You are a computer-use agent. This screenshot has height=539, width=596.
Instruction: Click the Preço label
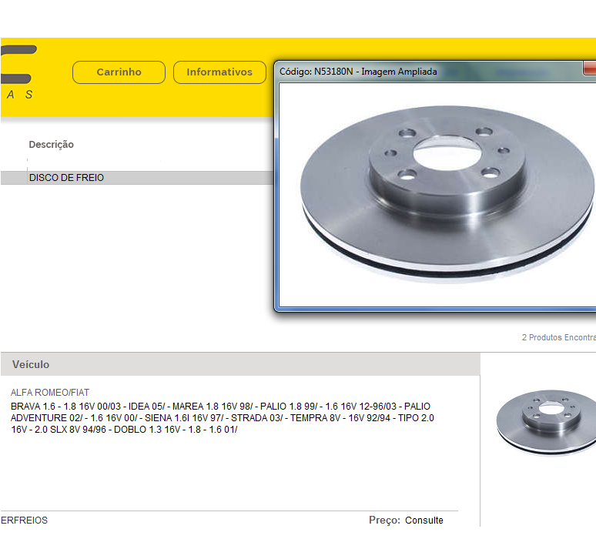[x=384, y=520]
